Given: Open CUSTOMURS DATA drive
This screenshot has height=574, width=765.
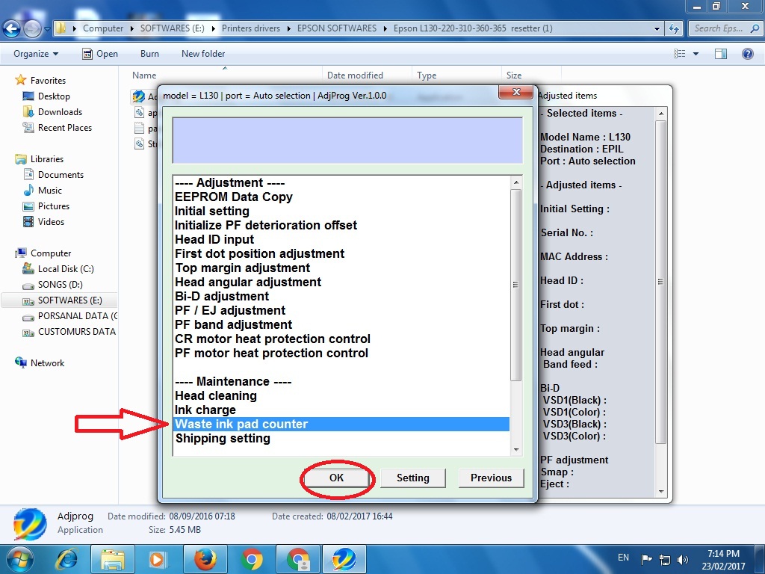Looking at the screenshot, I should pos(69,332).
